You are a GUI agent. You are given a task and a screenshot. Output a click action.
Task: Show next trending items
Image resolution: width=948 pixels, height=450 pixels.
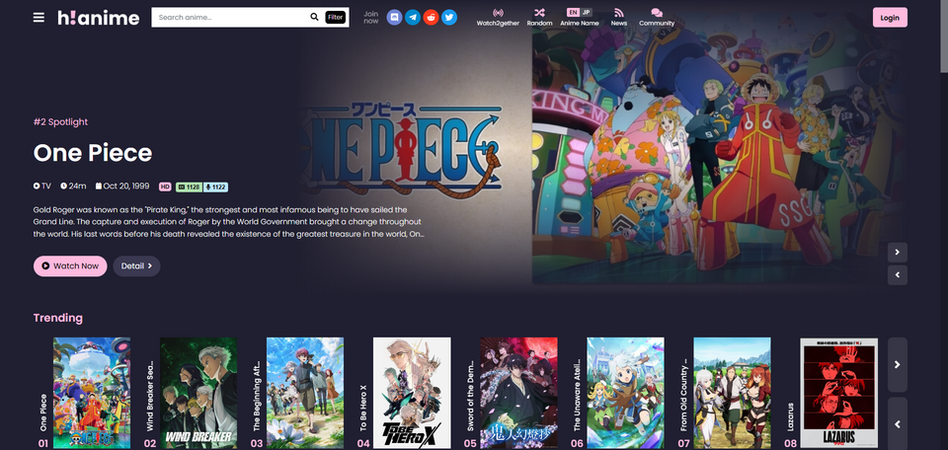[898, 365]
